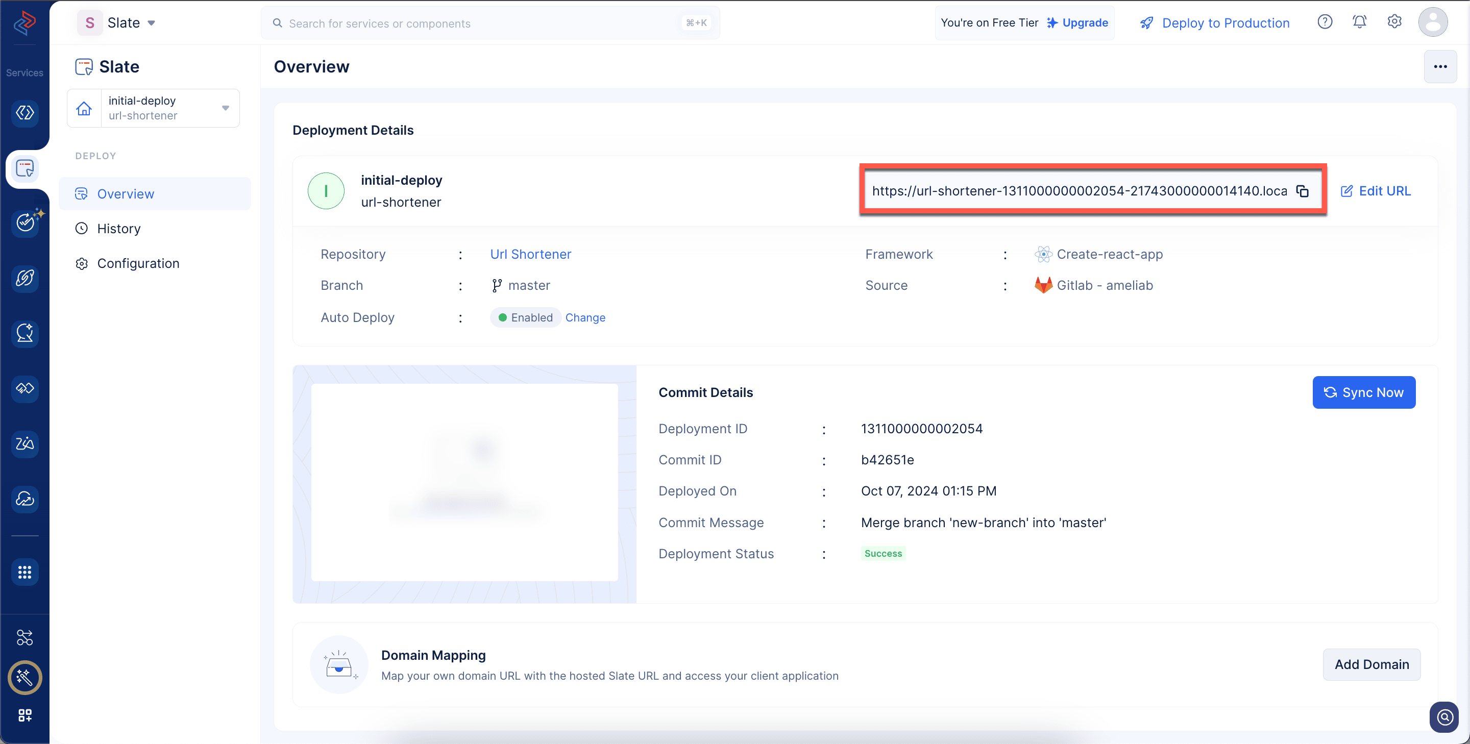Go to Overview in Deploy menu
1470x744 pixels.
click(x=155, y=194)
